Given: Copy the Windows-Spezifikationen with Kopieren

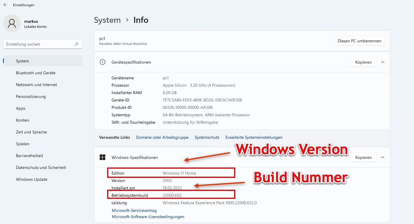Looking at the screenshot, I should click(x=363, y=157).
